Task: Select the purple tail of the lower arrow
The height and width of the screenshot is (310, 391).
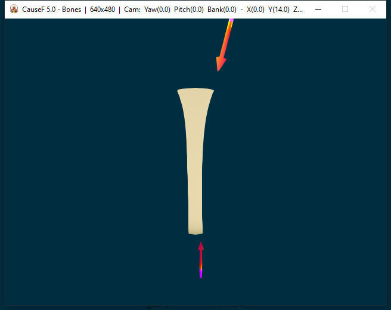Action: 201,274
